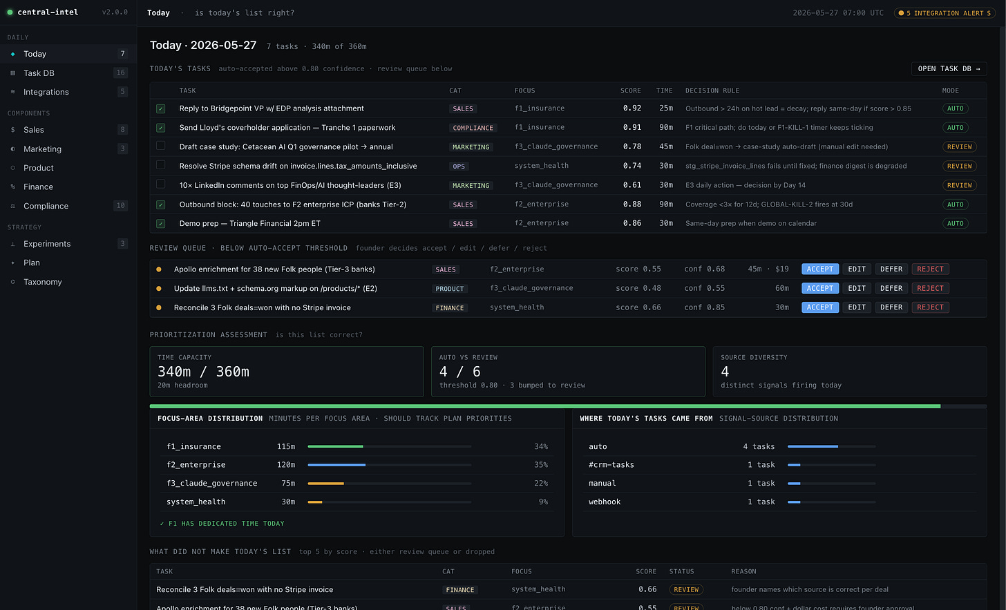Open the Task DB via arrow button
The height and width of the screenshot is (610, 1006).
click(x=949, y=68)
